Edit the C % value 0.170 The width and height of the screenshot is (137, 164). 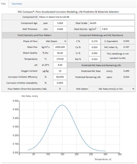click(95, 41)
